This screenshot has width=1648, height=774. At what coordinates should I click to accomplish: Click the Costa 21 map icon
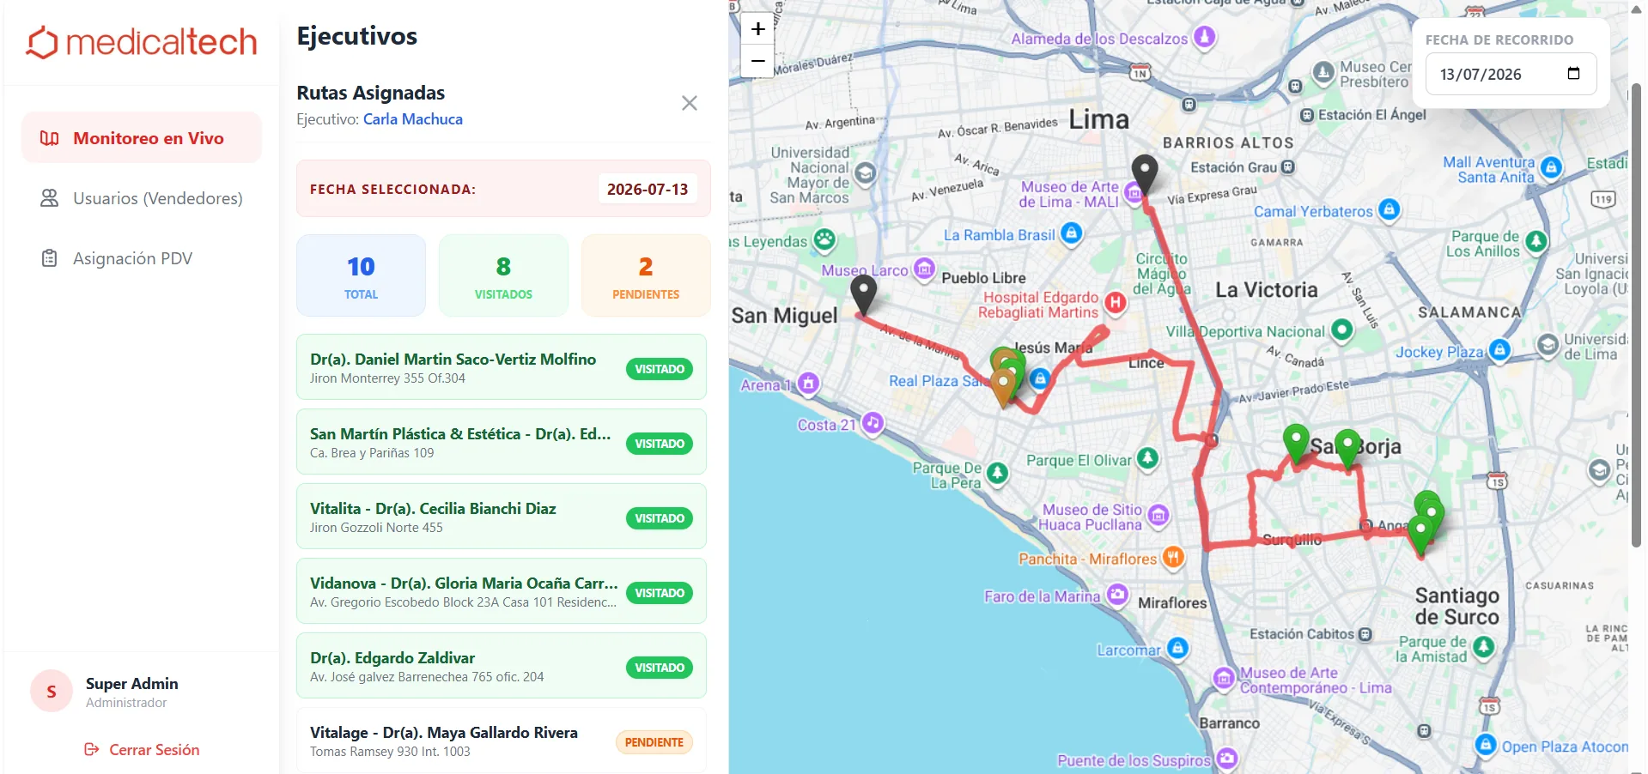[873, 423]
